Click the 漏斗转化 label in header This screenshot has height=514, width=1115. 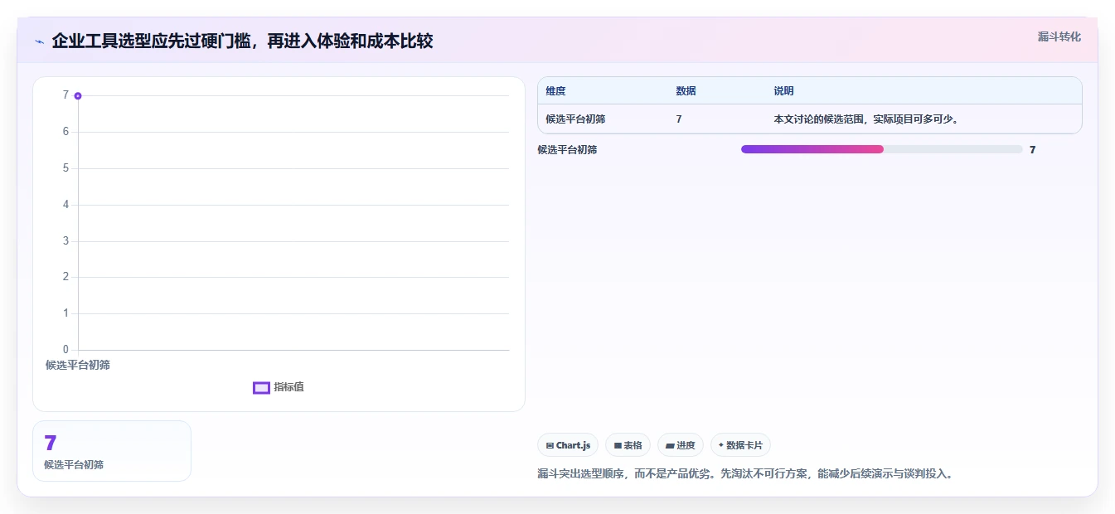click(1059, 36)
